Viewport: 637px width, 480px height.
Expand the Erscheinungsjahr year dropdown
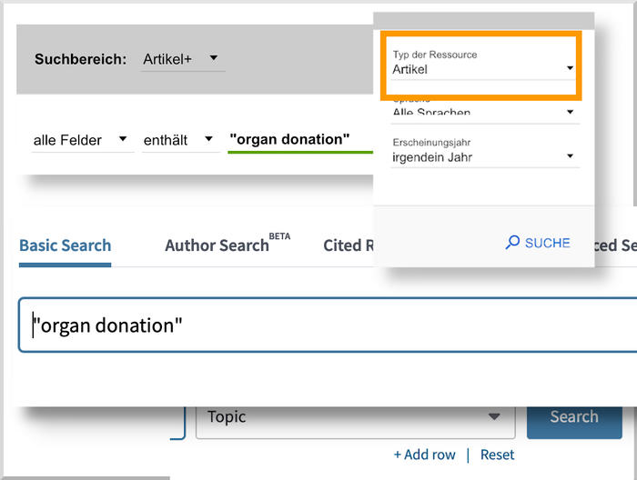(482, 157)
